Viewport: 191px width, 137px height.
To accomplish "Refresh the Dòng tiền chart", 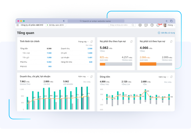I will pos(171,77).
